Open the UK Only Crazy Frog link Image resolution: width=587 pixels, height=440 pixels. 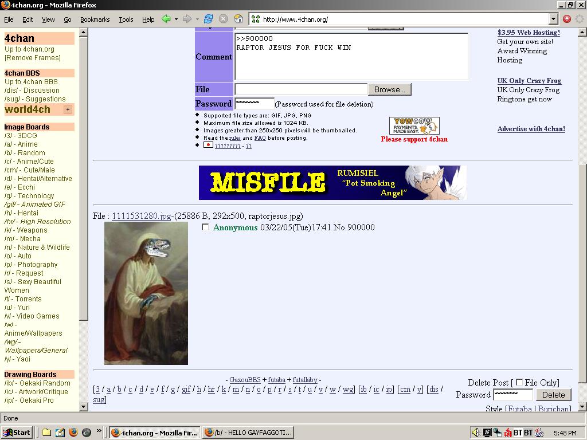529,80
